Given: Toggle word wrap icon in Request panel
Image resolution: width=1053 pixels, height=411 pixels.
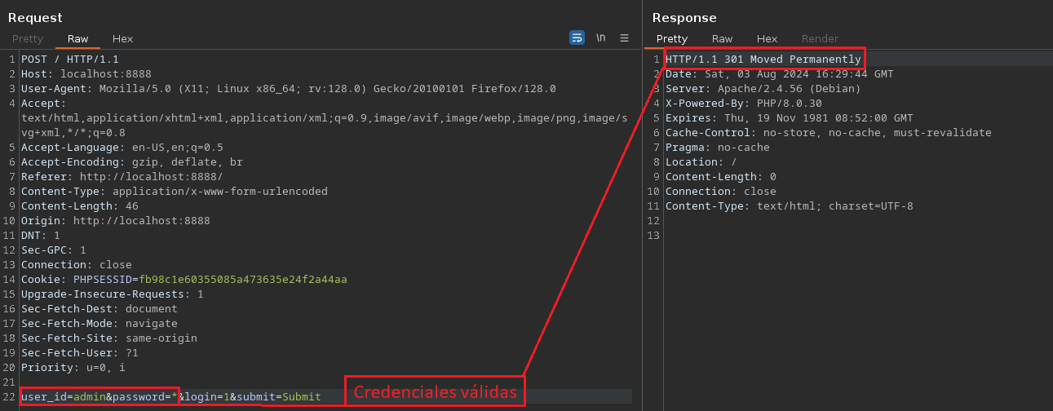Looking at the screenshot, I should [x=577, y=38].
